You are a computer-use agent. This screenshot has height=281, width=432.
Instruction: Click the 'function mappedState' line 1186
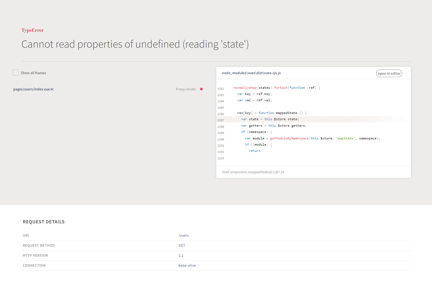(x=272, y=113)
